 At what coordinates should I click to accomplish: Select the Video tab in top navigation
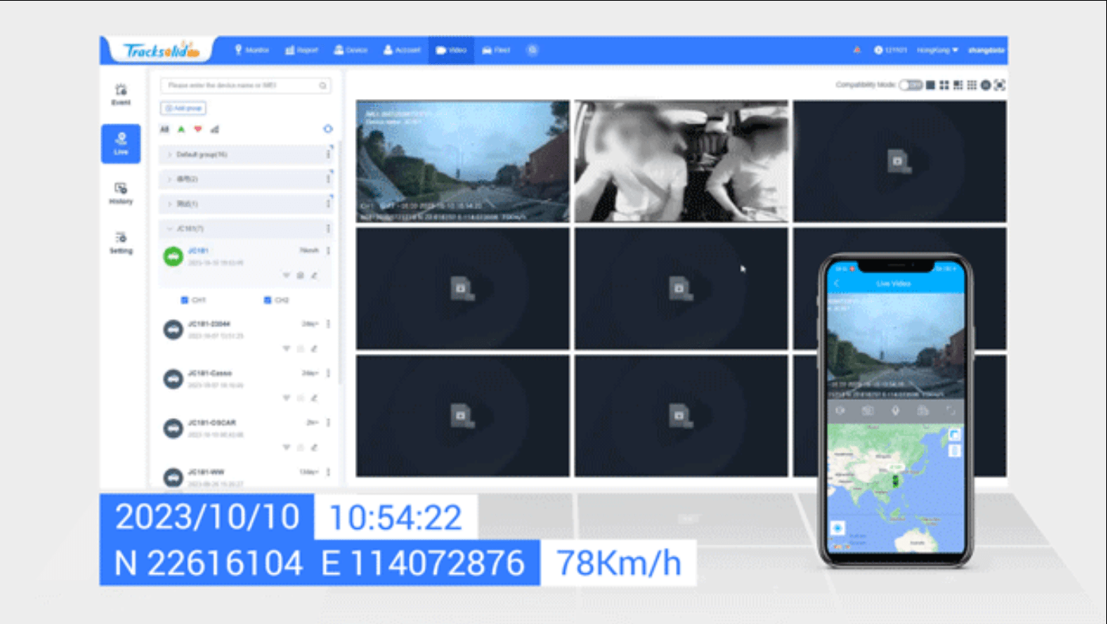pyautogui.click(x=452, y=50)
